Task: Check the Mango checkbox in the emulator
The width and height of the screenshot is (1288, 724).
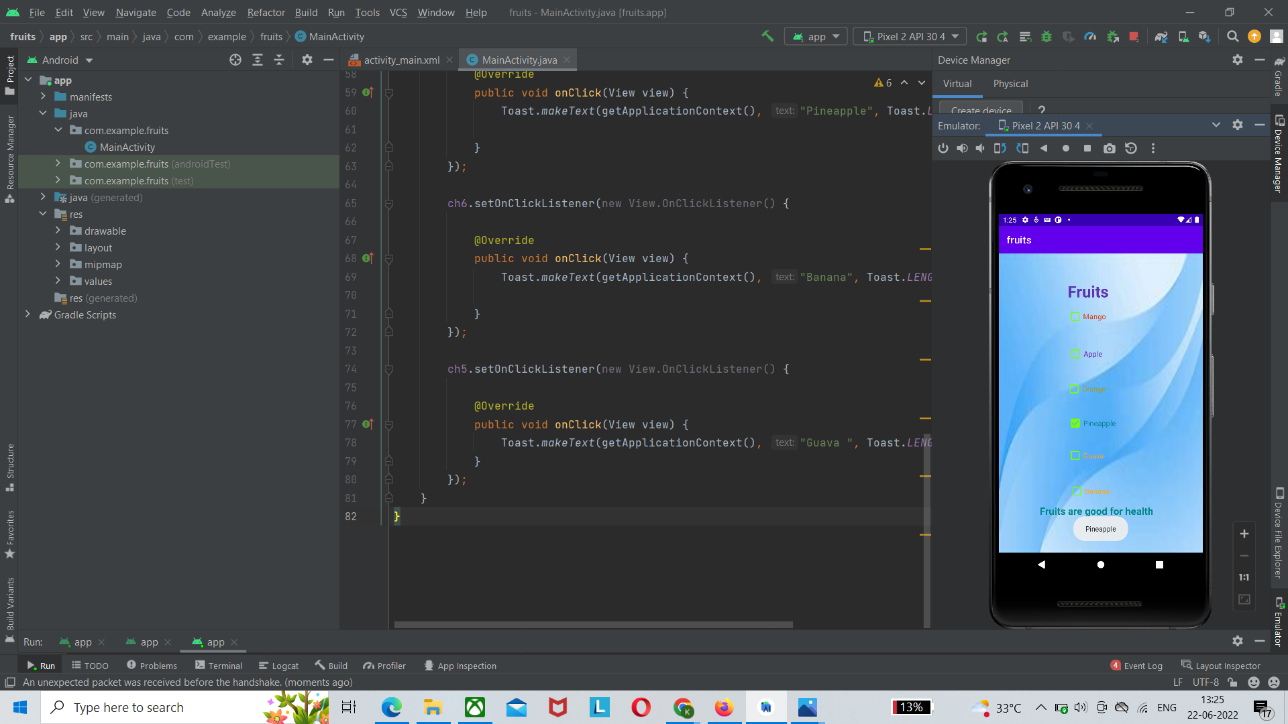Action: (x=1076, y=316)
